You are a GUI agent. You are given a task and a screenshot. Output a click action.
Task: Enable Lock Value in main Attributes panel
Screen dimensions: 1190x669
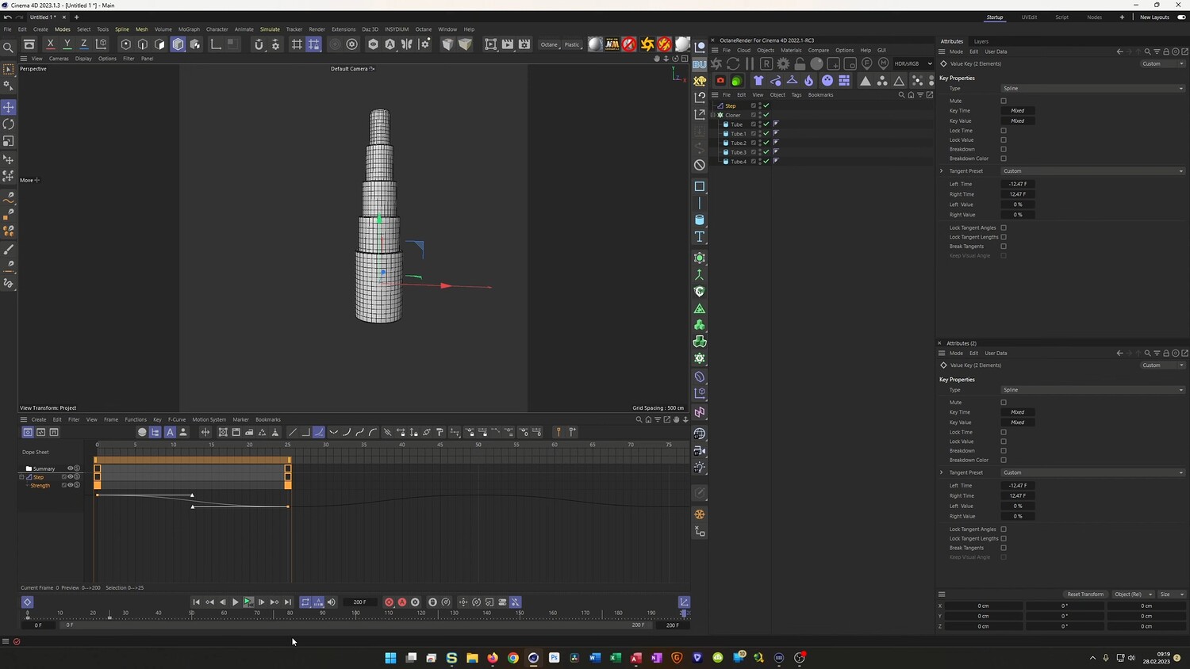pyautogui.click(x=1004, y=140)
